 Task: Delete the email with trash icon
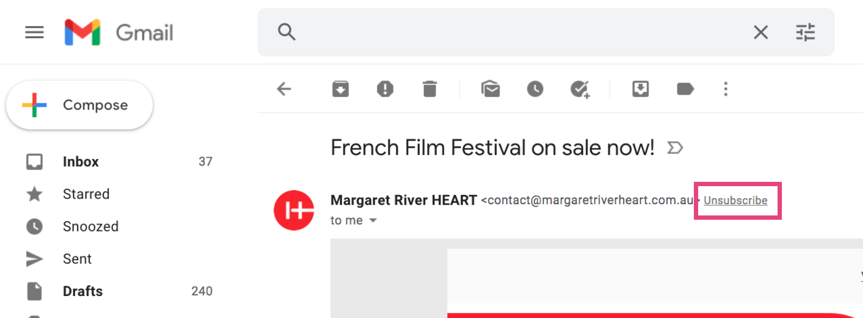[x=429, y=89]
